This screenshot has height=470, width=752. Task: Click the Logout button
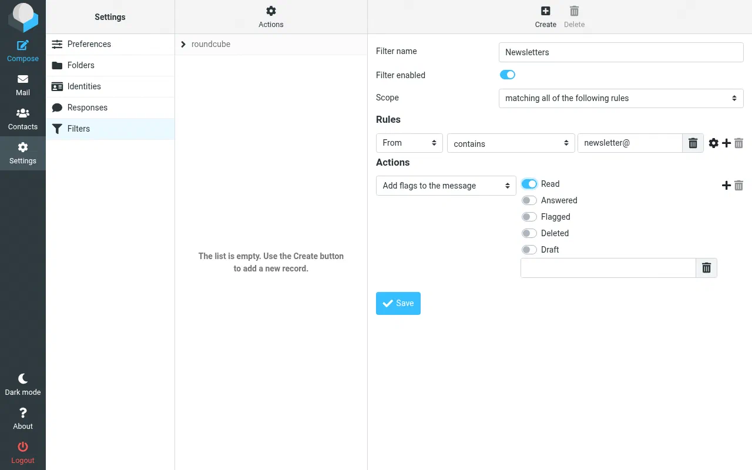pyautogui.click(x=23, y=453)
